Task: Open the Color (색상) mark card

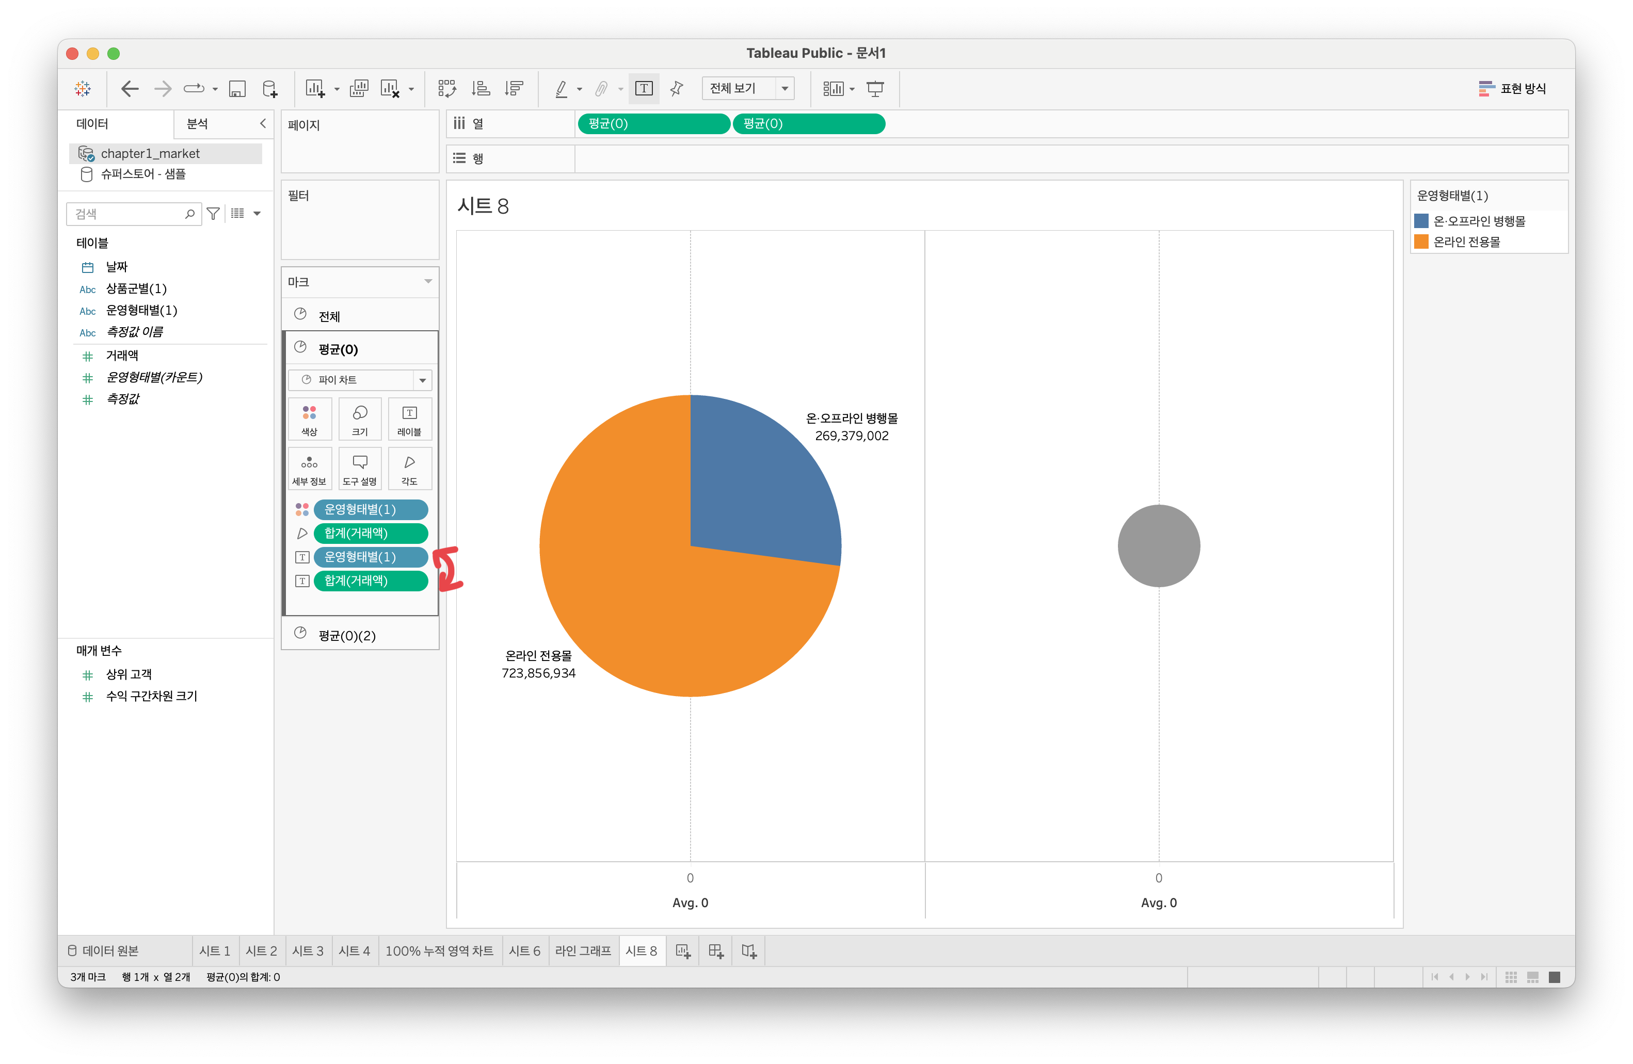Action: (x=310, y=419)
